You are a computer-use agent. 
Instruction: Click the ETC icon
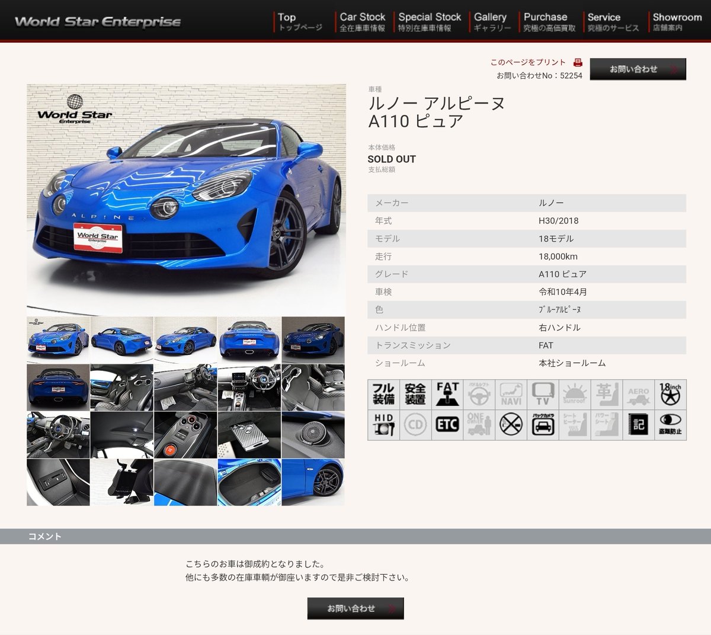447,425
